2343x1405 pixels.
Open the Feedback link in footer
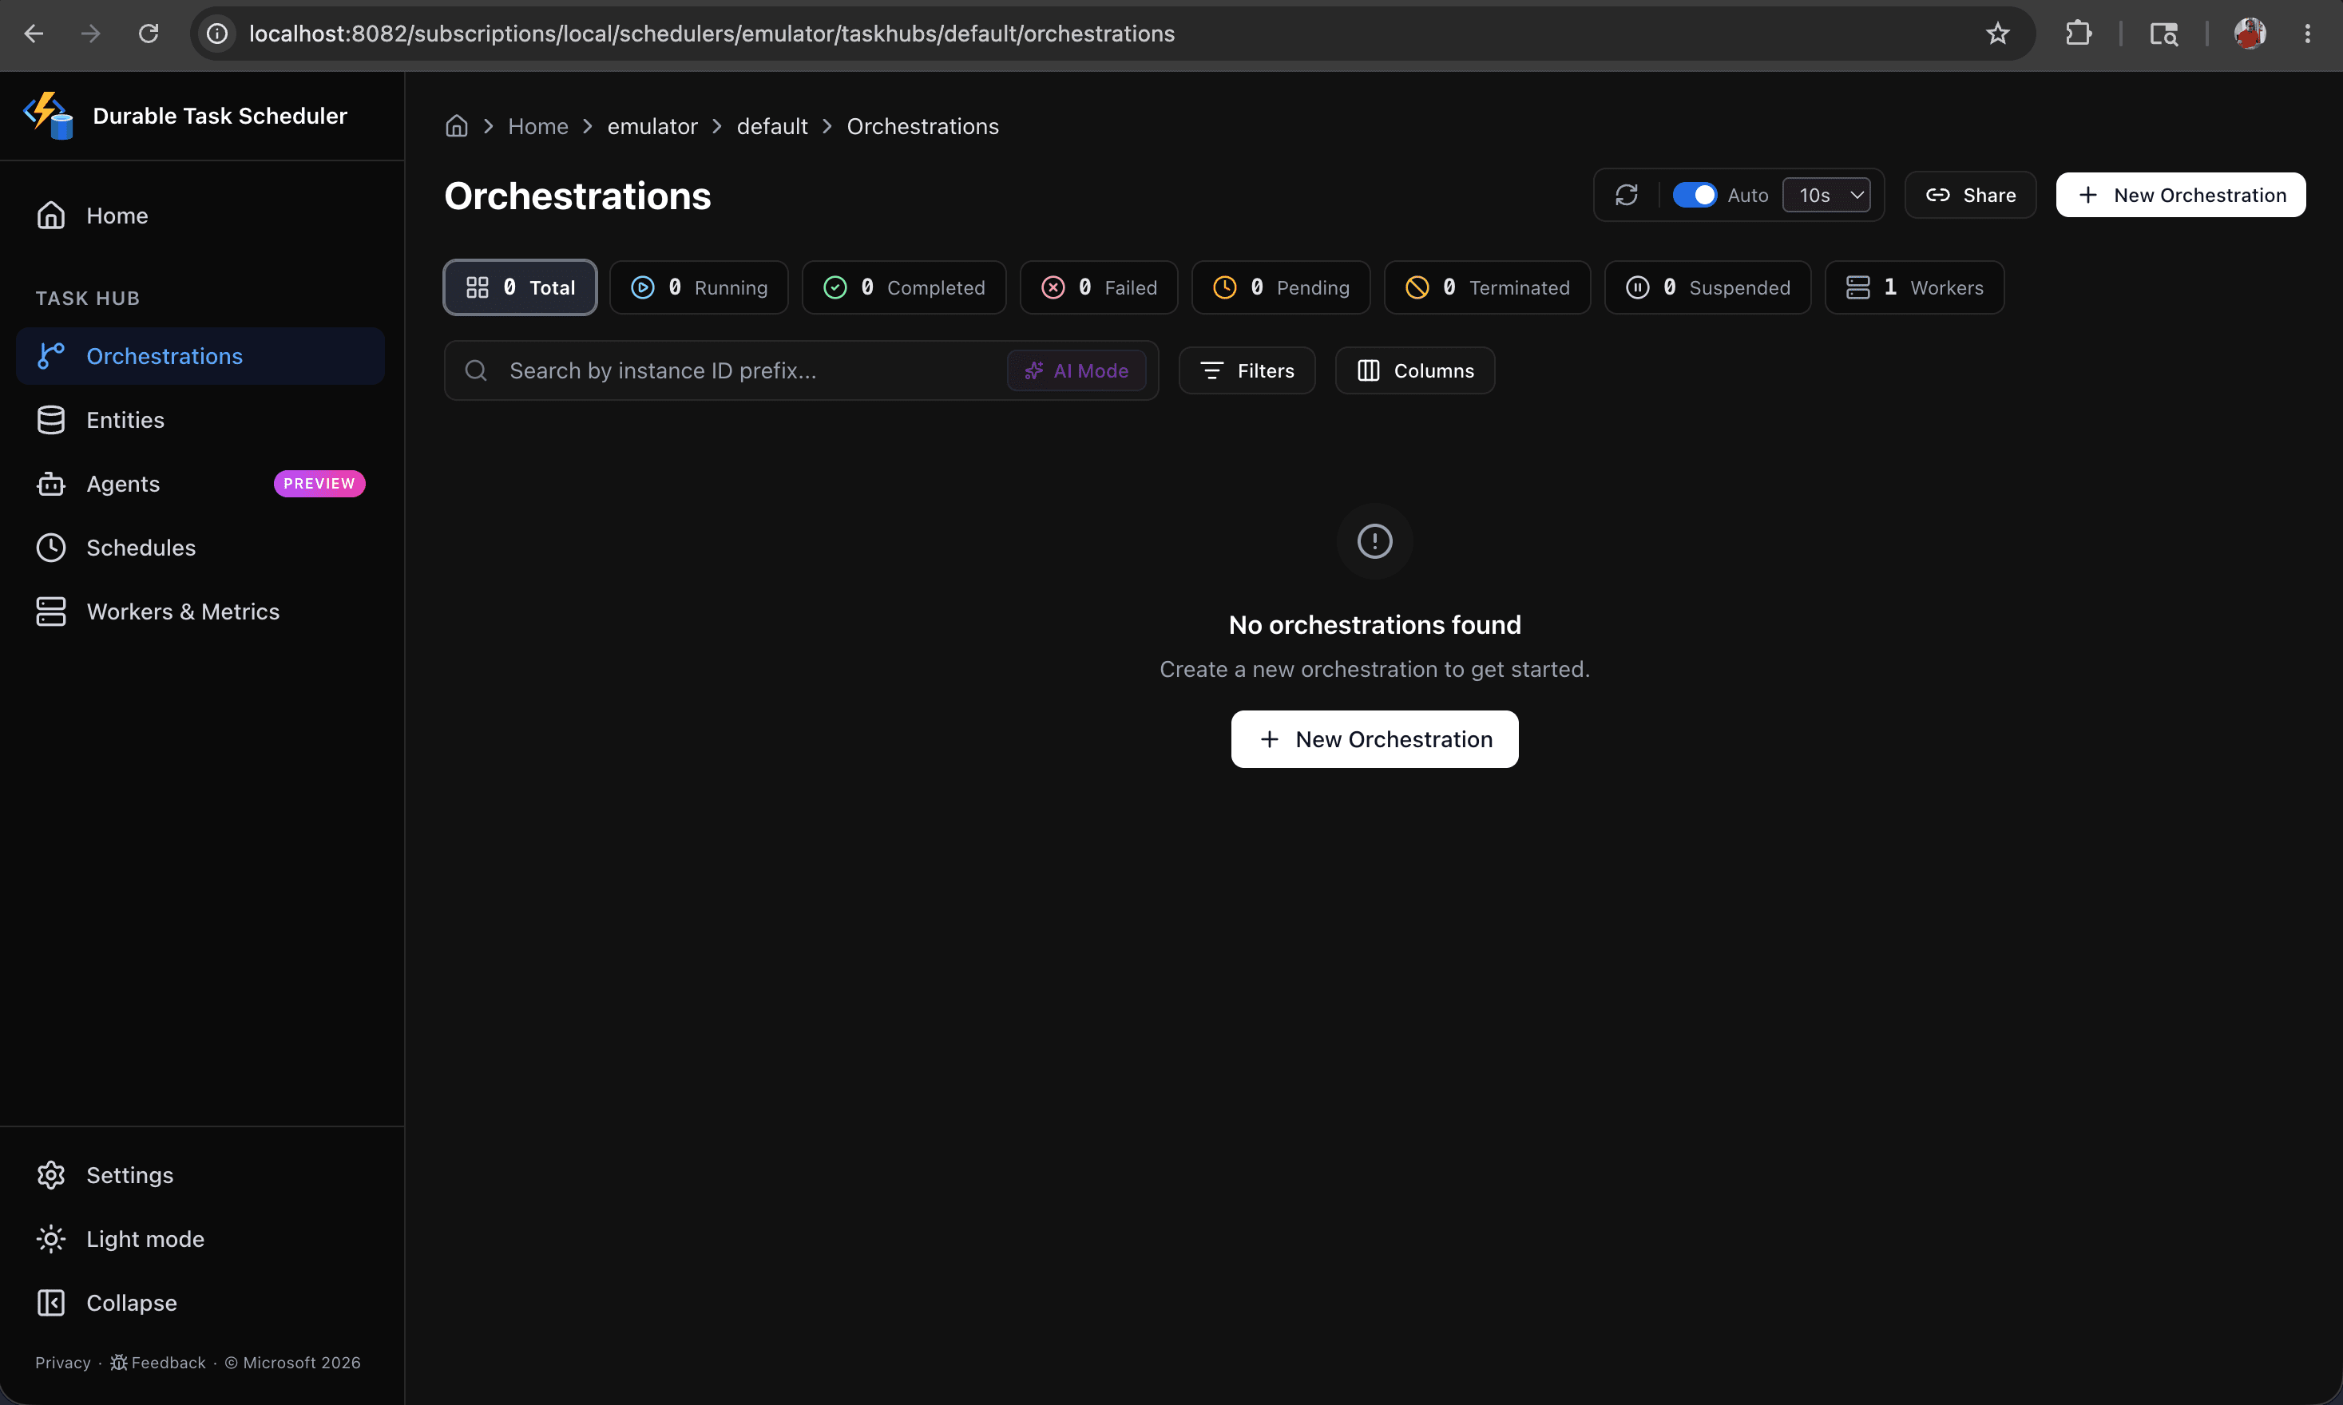(x=158, y=1363)
